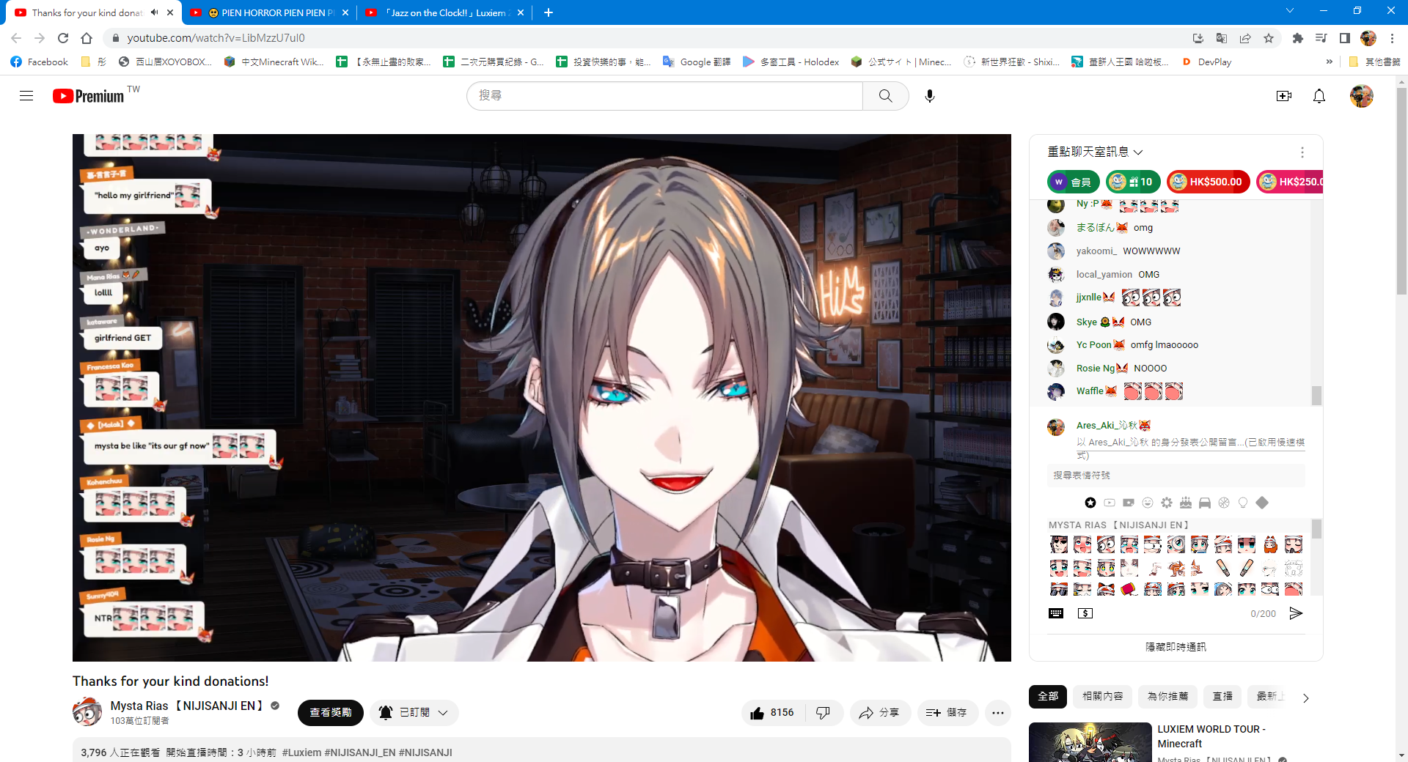Insert the magnifying glass Mysta emote
The image size is (1408, 762).
(1176, 544)
